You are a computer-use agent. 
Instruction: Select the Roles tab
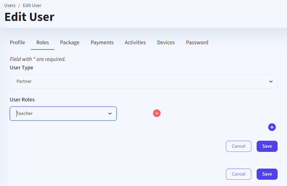point(43,42)
